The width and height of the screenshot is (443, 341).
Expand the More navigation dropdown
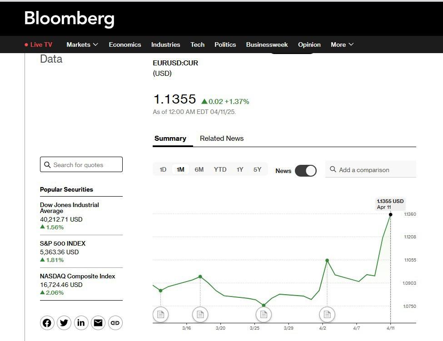pos(342,44)
